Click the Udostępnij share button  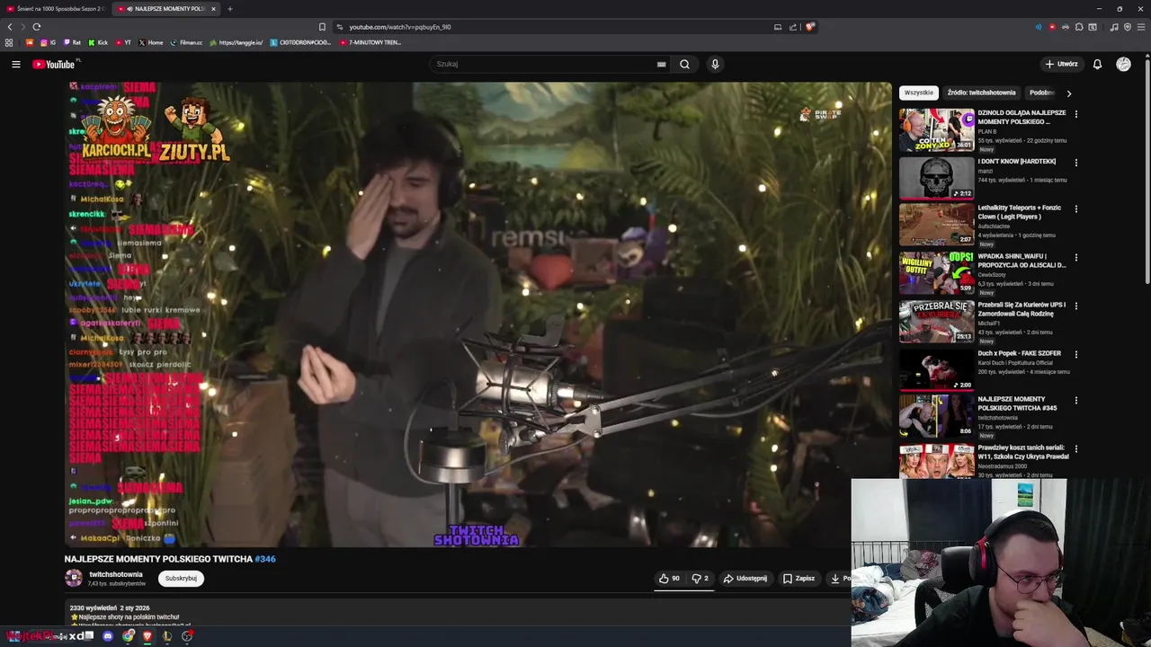[745, 579]
